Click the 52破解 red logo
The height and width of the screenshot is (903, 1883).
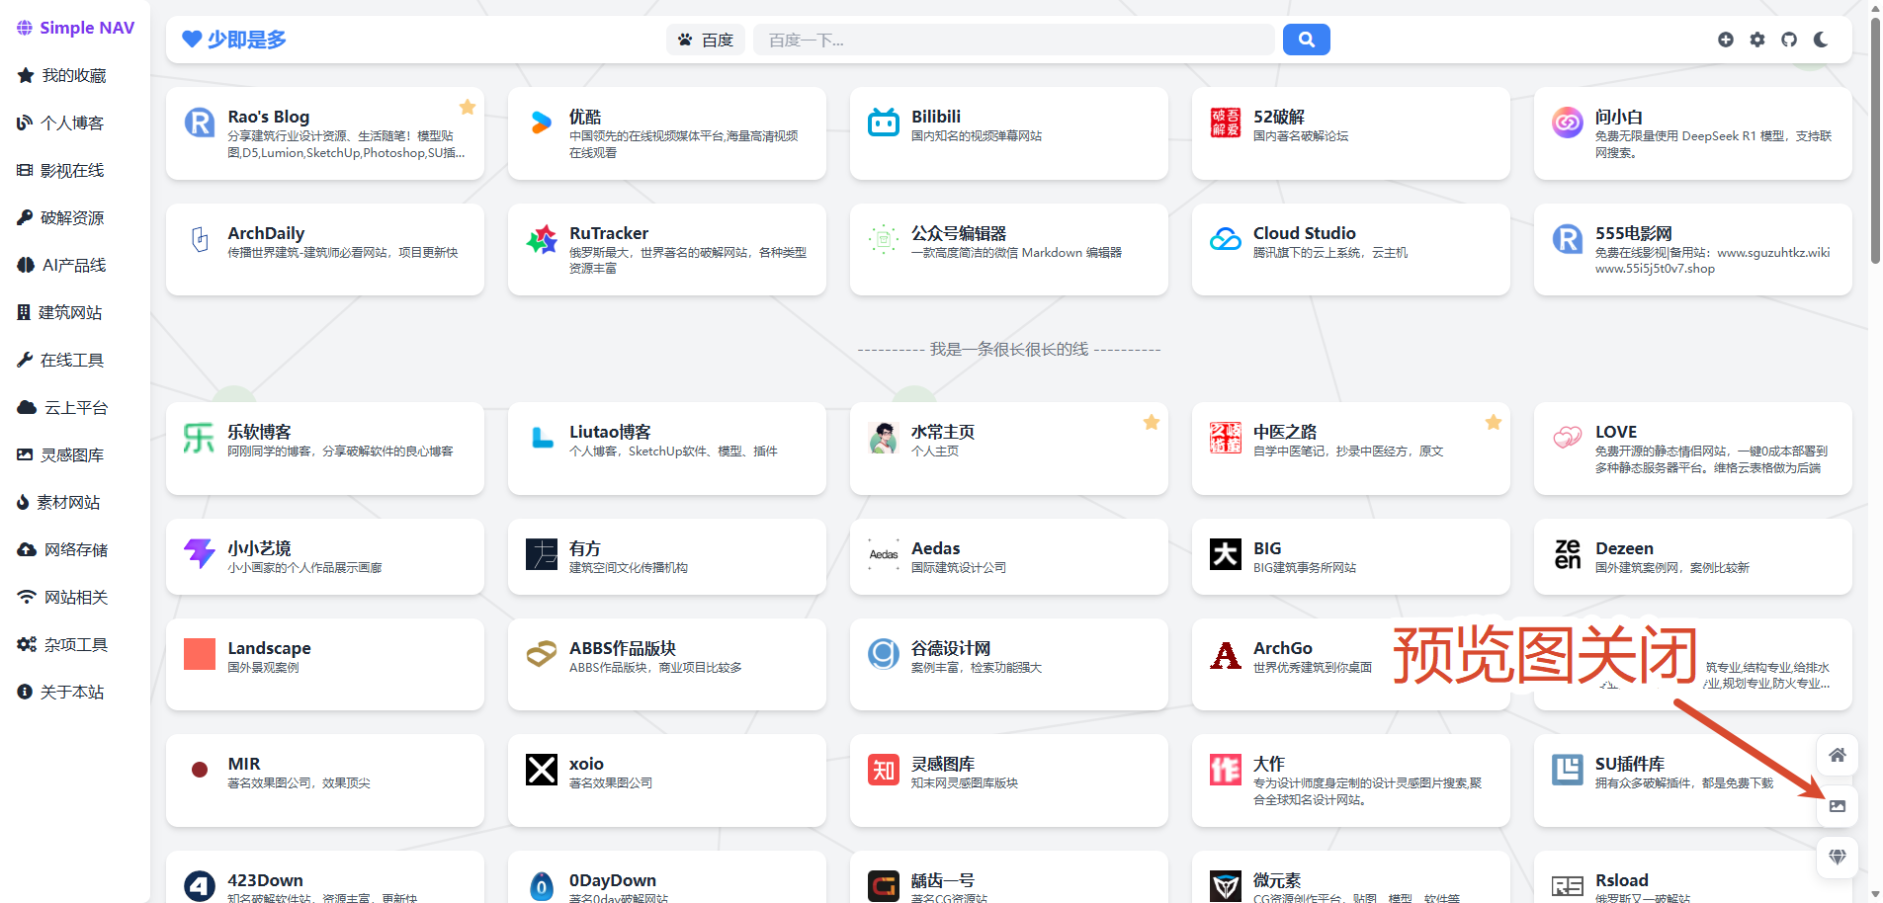point(1226,123)
